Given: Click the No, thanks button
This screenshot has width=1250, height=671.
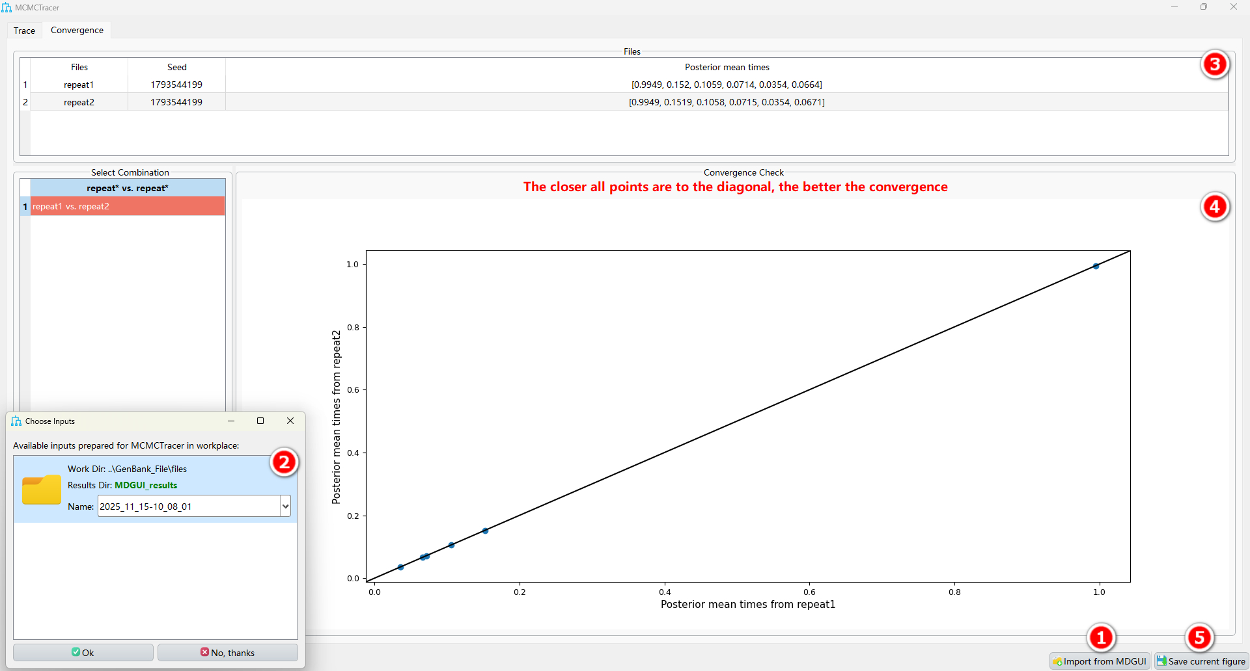Looking at the screenshot, I should 227,653.
